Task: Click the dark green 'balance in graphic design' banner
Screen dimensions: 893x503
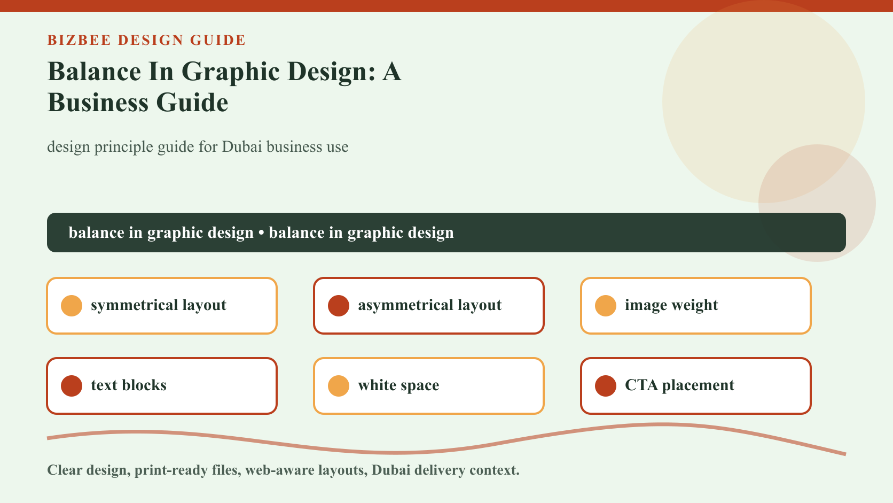Action: 446,233
